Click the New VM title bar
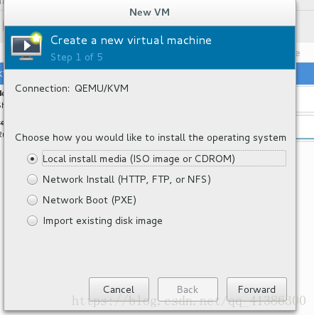 (x=150, y=13)
